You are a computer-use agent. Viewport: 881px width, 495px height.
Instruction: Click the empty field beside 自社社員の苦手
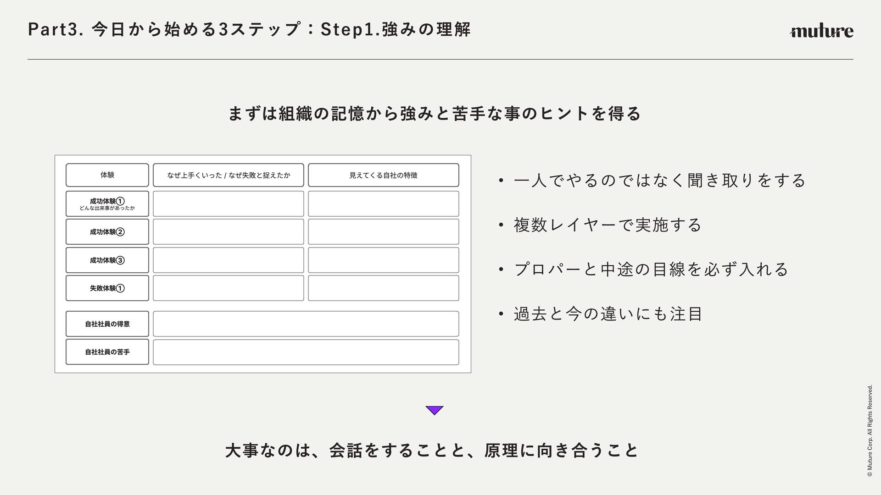coord(306,352)
